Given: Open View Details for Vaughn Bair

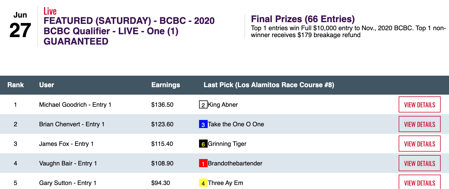Looking at the screenshot, I should click(x=419, y=163).
